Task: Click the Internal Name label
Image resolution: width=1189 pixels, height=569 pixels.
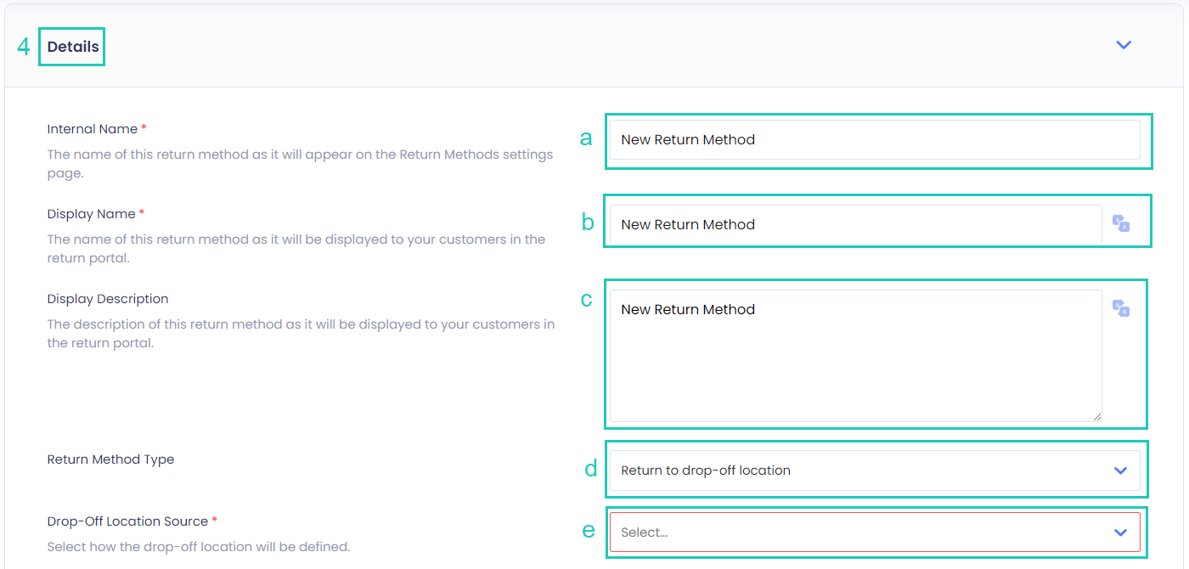Action: (93, 129)
